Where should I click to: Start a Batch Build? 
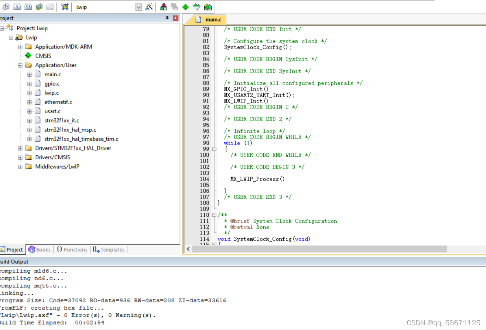pyautogui.click(x=39, y=7)
